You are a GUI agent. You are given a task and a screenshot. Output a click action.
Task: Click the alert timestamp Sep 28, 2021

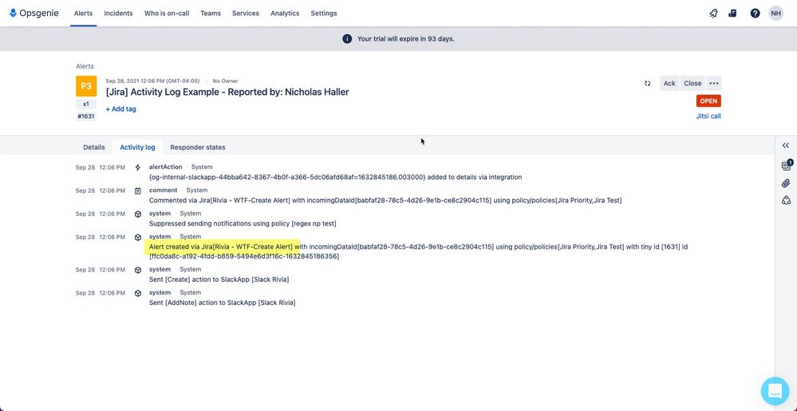[152, 81]
